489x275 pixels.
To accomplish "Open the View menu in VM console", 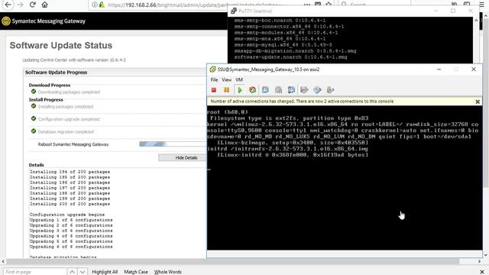I will pyautogui.click(x=226, y=79).
